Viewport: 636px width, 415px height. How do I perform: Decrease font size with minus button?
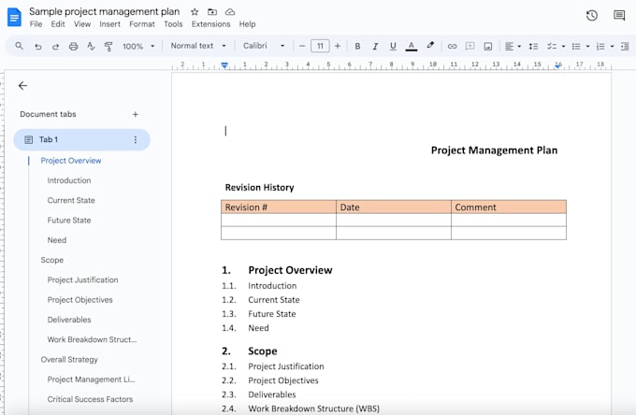coord(302,46)
